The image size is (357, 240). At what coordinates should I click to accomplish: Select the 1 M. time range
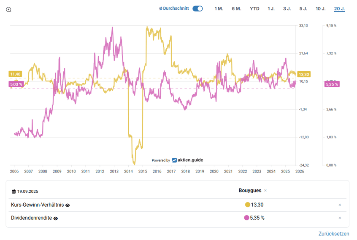click(219, 8)
